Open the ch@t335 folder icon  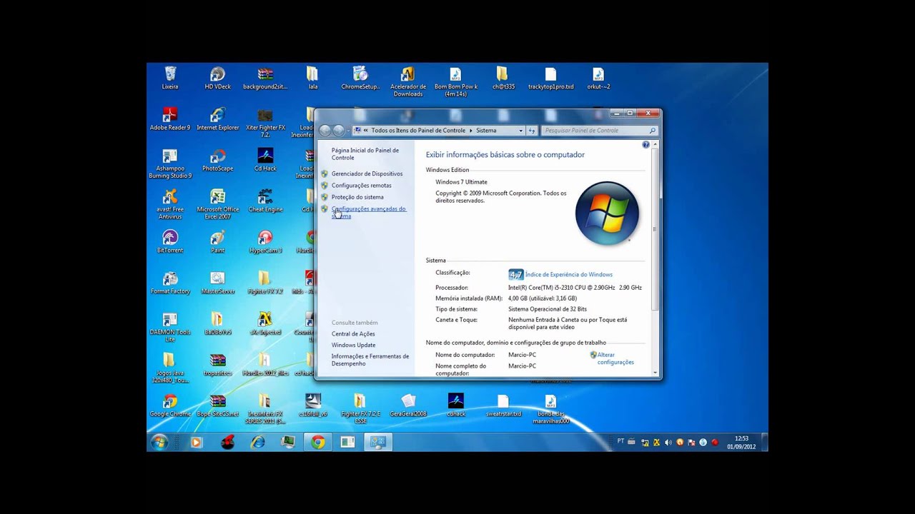click(x=503, y=78)
